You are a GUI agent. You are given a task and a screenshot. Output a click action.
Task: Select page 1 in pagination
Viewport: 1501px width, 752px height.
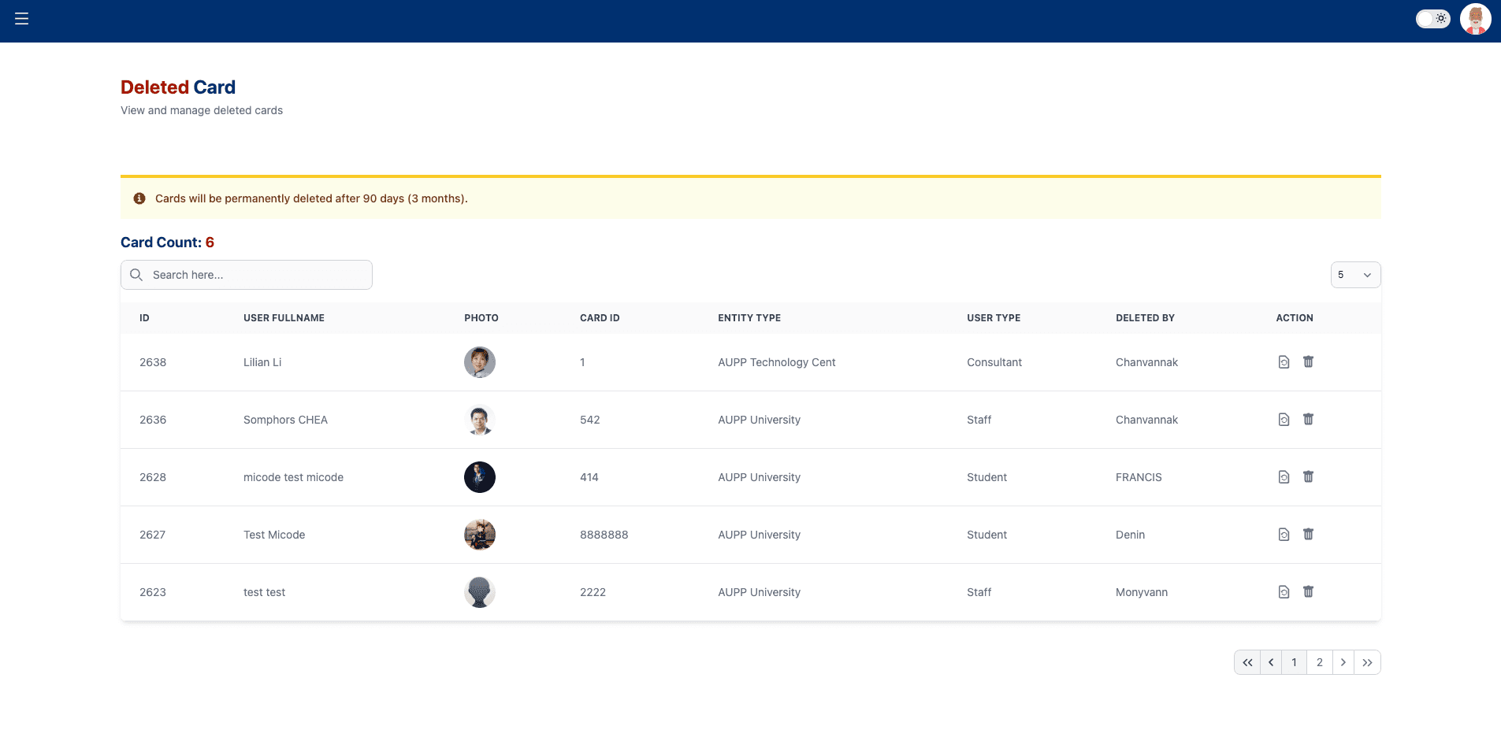[1294, 662]
